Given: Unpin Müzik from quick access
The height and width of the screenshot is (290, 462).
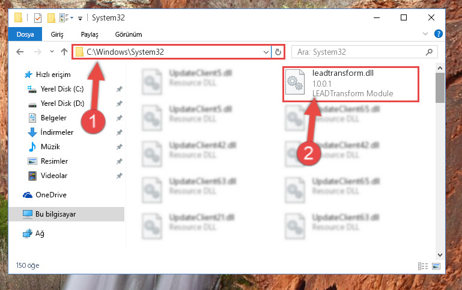Looking at the screenshot, I should click(119, 147).
